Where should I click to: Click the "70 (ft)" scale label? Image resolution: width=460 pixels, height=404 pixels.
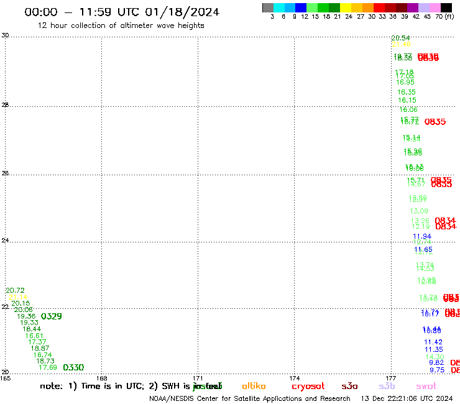[444, 17]
